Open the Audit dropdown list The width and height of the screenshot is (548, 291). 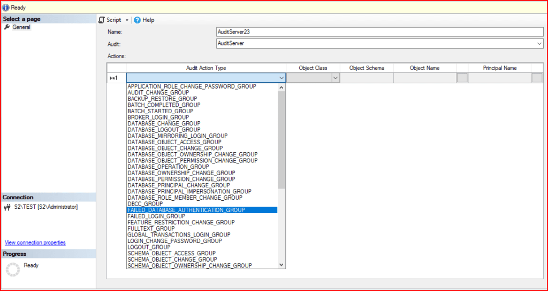(x=539, y=44)
